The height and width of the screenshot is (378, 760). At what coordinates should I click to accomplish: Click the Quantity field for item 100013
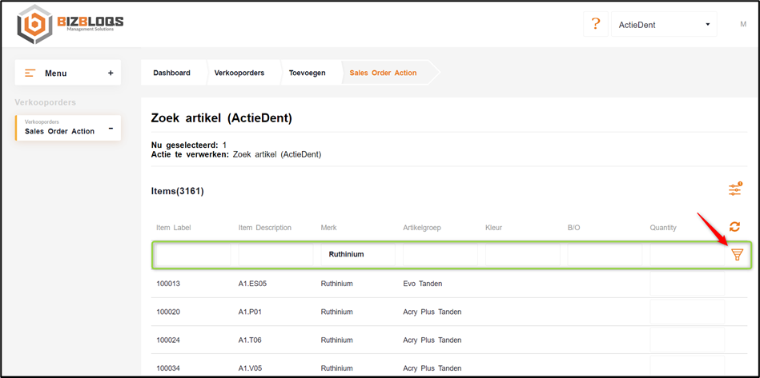(x=686, y=284)
